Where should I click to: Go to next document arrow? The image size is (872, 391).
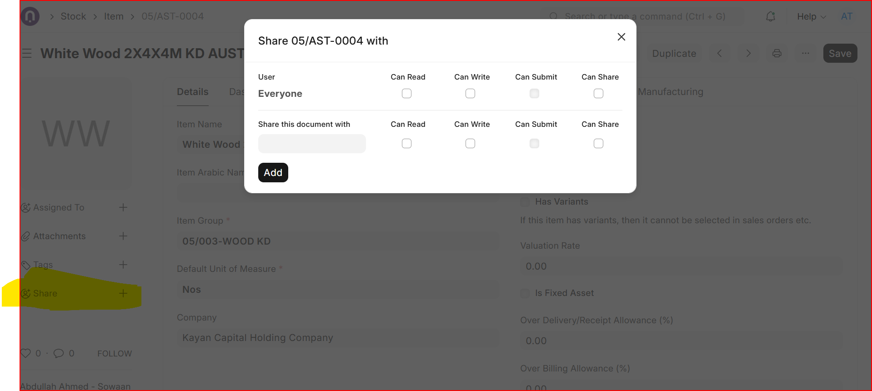(x=748, y=53)
